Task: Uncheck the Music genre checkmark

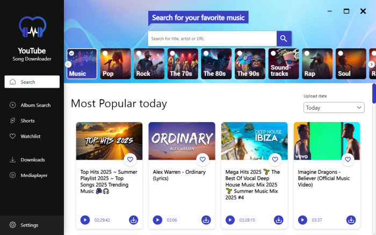Action: point(71,53)
